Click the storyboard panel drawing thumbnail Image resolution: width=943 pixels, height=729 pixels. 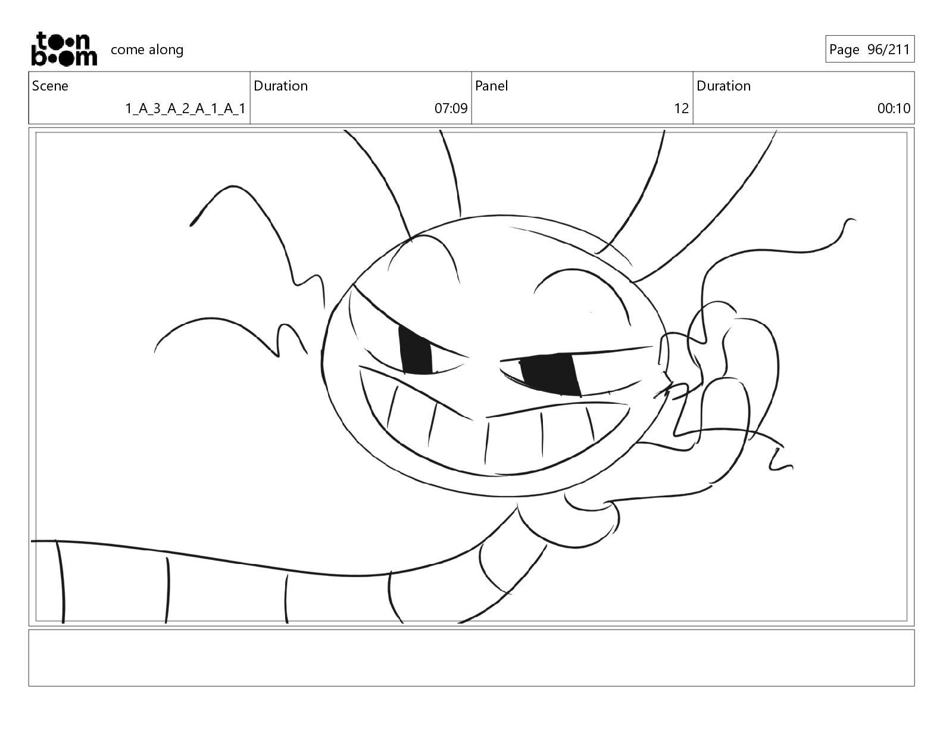pos(472,377)
